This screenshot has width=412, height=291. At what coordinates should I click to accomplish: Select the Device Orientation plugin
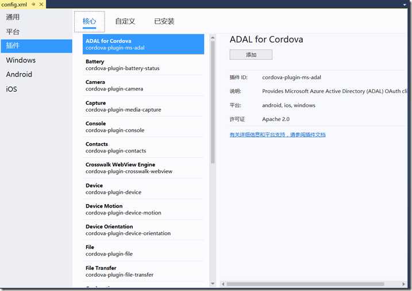pyautogui.click(x=143, y=229)
